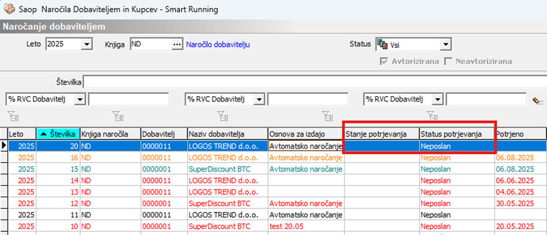This screenshot has height=235, width=547.
Task: Toggle the Avtorizirana checkbox
Action: pos(384,61)
